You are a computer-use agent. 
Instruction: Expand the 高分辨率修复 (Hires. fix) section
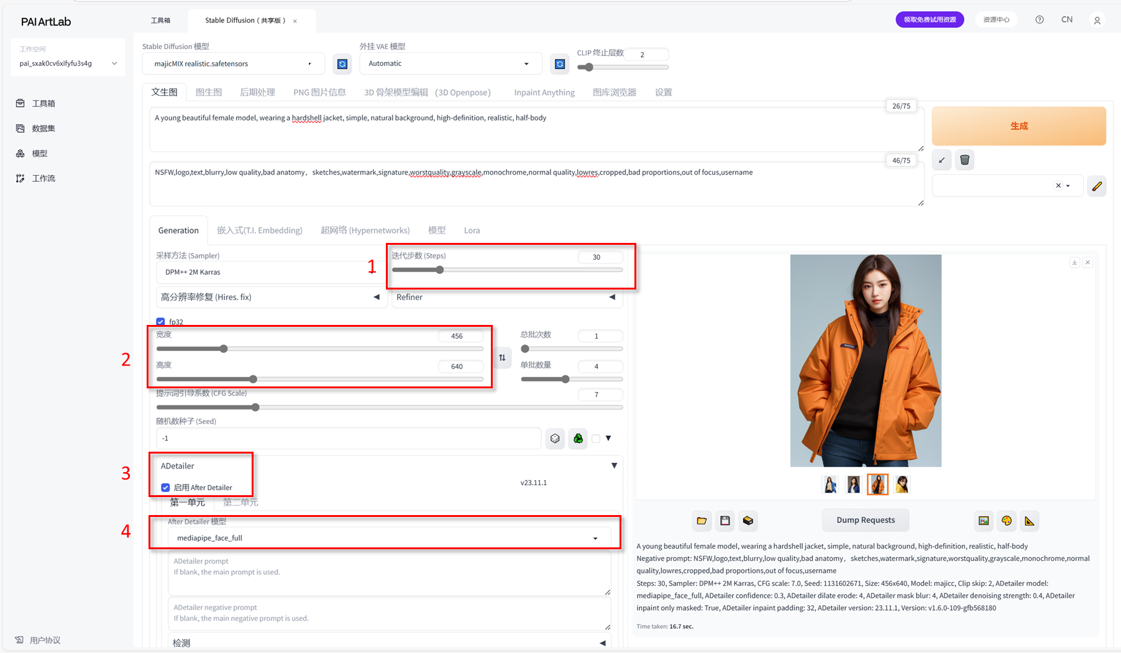(x=271, y=297)
